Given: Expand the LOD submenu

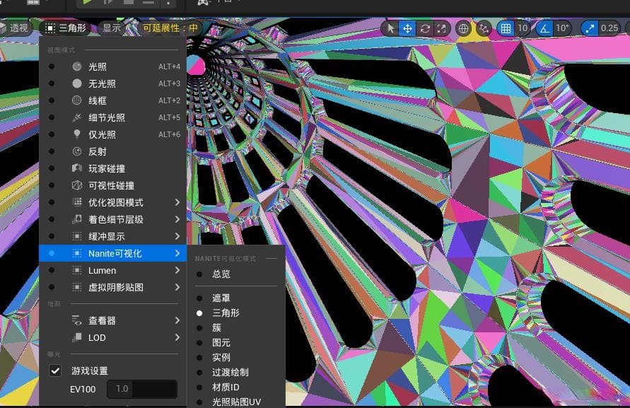Looking at the screenshot, I should click(113, 338).
